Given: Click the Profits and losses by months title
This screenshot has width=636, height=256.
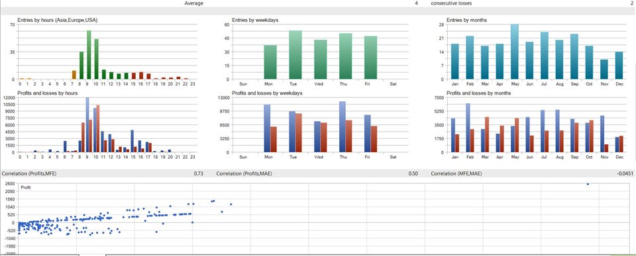Looking at the screenshot, I should coord(478,93).
